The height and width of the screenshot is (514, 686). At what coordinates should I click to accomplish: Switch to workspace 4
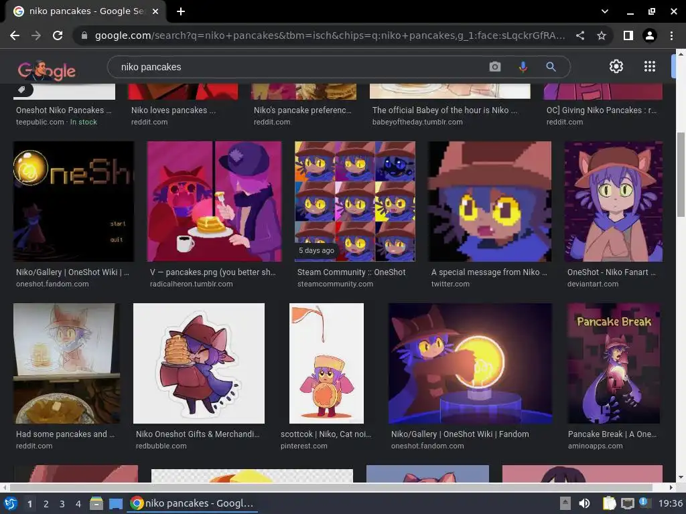pos(78,503)
